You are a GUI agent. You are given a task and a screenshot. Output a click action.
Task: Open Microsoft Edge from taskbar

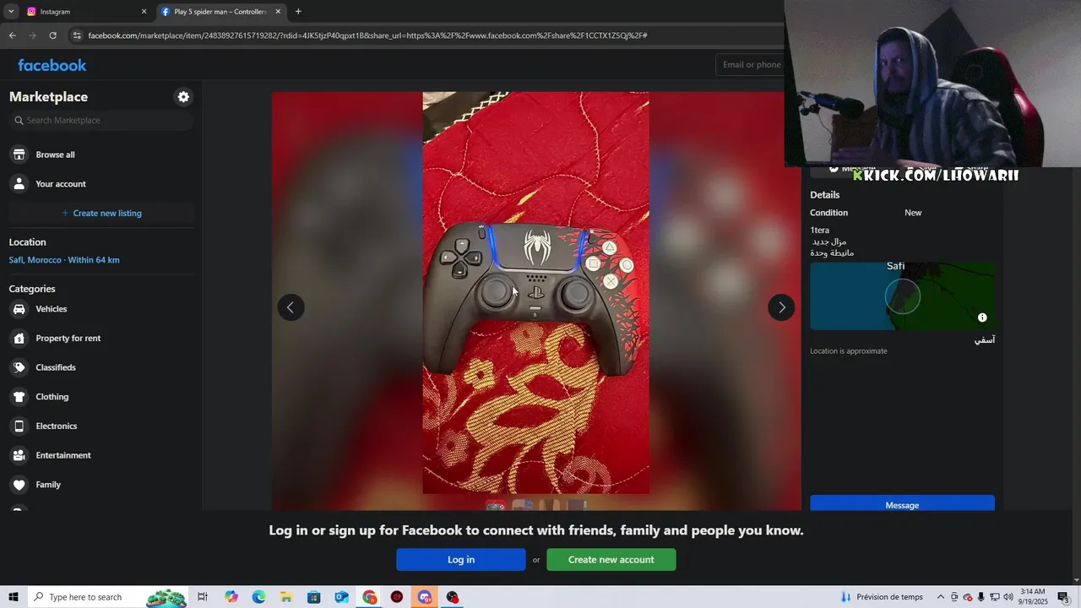click(x=258, y=597)
